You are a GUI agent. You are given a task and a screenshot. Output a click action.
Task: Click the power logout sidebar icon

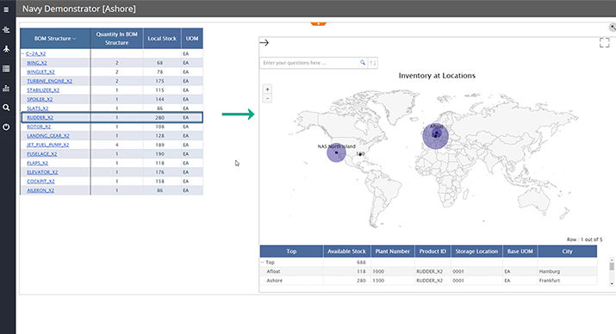click(x=6, y=127)
